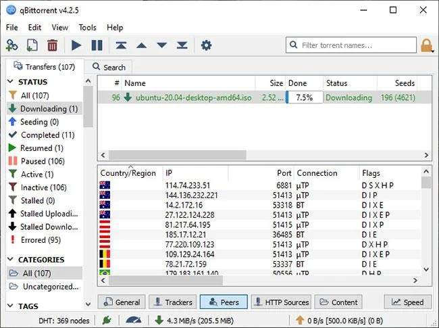Select the Uncategorized category
The height and width of the screenshot is (328, 439).
(45, 287)
